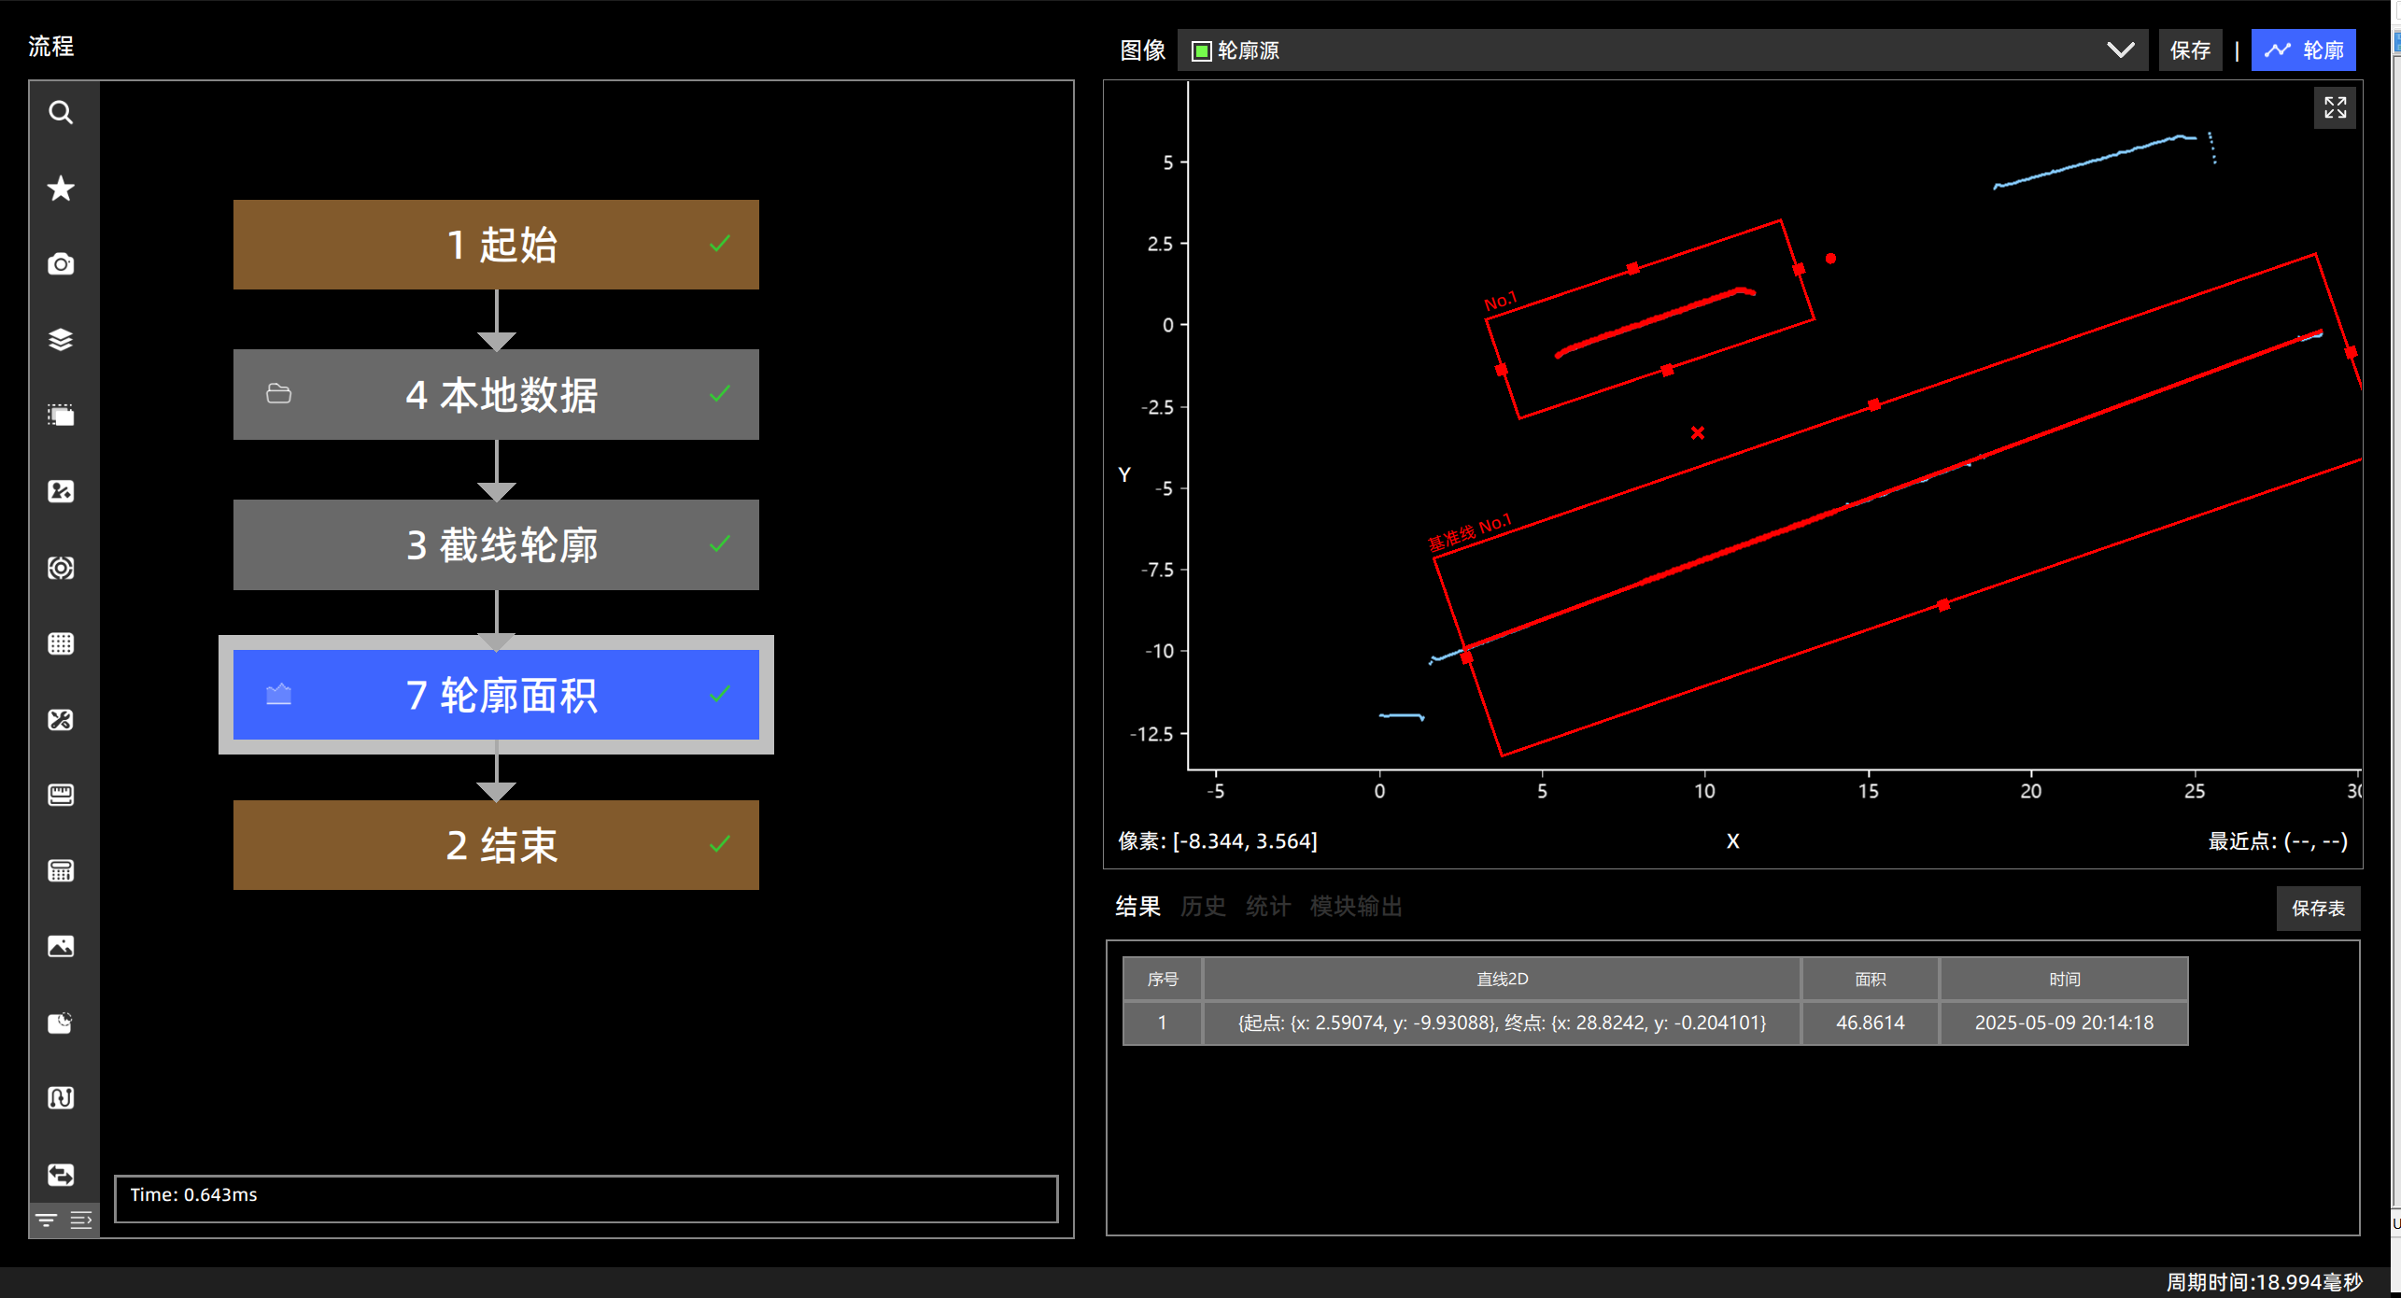2401x1298 pixels.
Task: Open the layers stack icon
Action: [x=61, y=340]
